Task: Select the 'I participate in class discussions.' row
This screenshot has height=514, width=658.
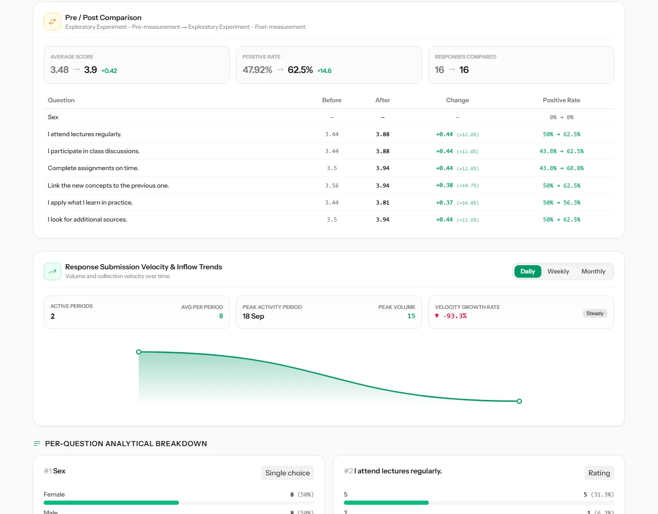Action: (329, 151)
